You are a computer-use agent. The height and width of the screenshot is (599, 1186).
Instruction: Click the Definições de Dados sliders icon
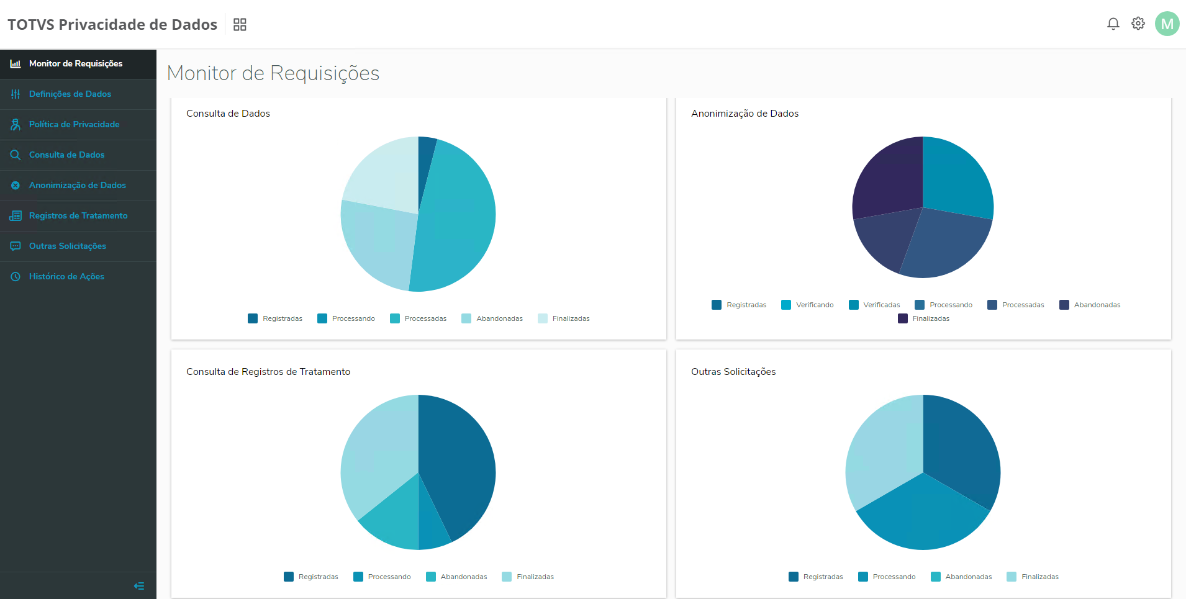16,94
